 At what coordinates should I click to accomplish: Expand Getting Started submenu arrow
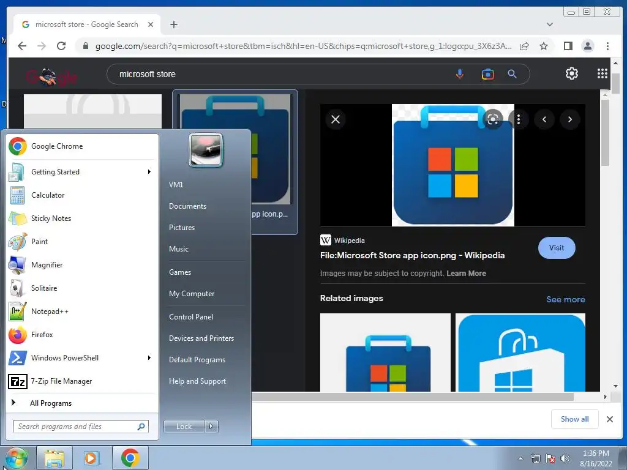click(149, 172)
